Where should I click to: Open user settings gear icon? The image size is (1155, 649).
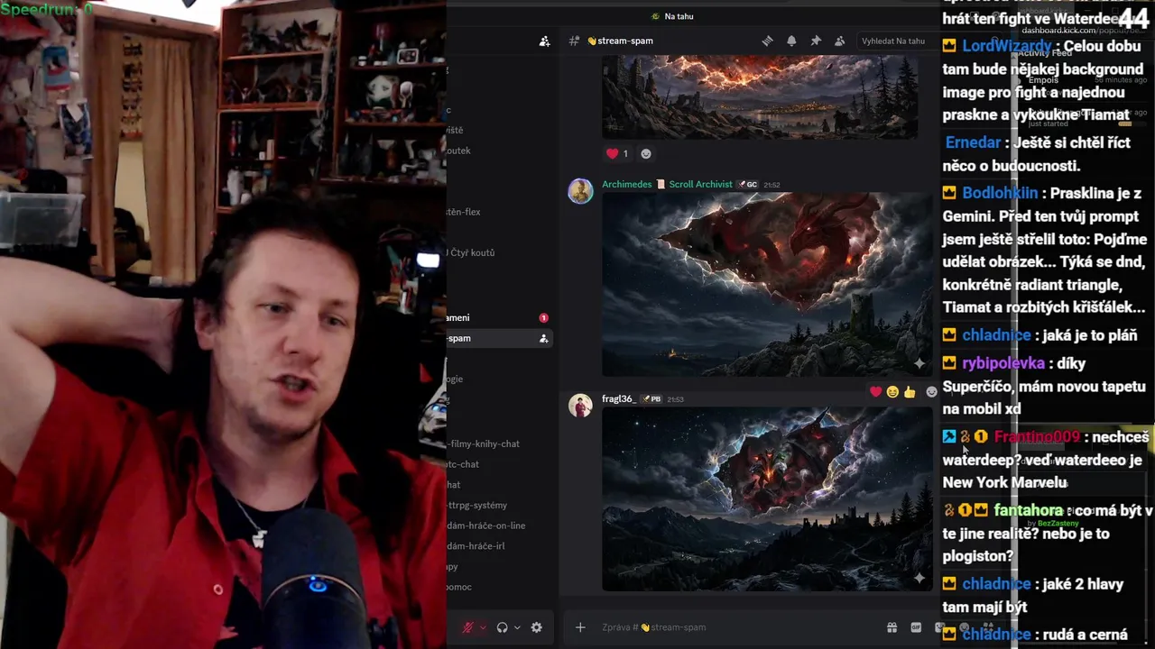[x=536, y=627]
